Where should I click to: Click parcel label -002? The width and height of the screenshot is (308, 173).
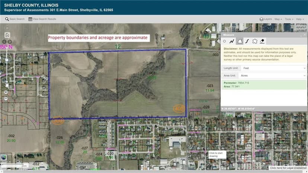tap(11, 136)
